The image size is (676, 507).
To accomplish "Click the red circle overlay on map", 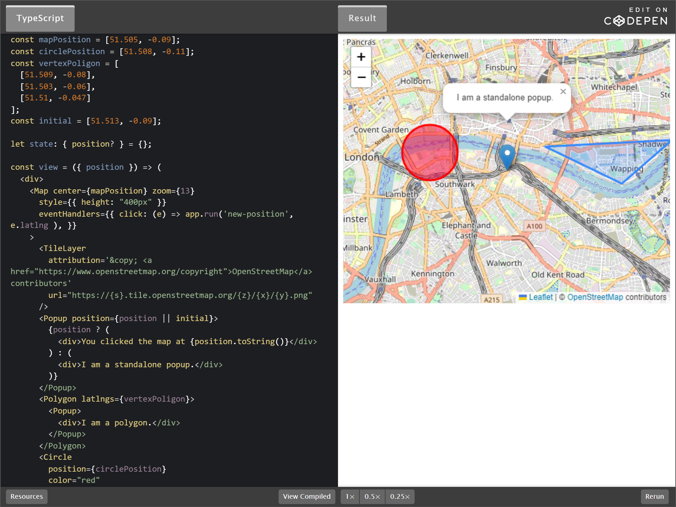I will 430,153.
